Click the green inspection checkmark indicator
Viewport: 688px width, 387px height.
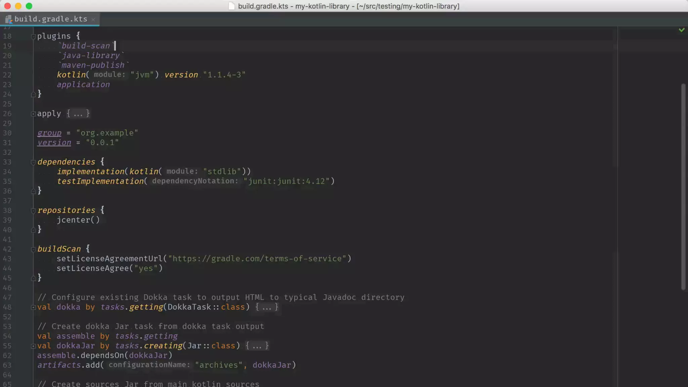(682, 30)
